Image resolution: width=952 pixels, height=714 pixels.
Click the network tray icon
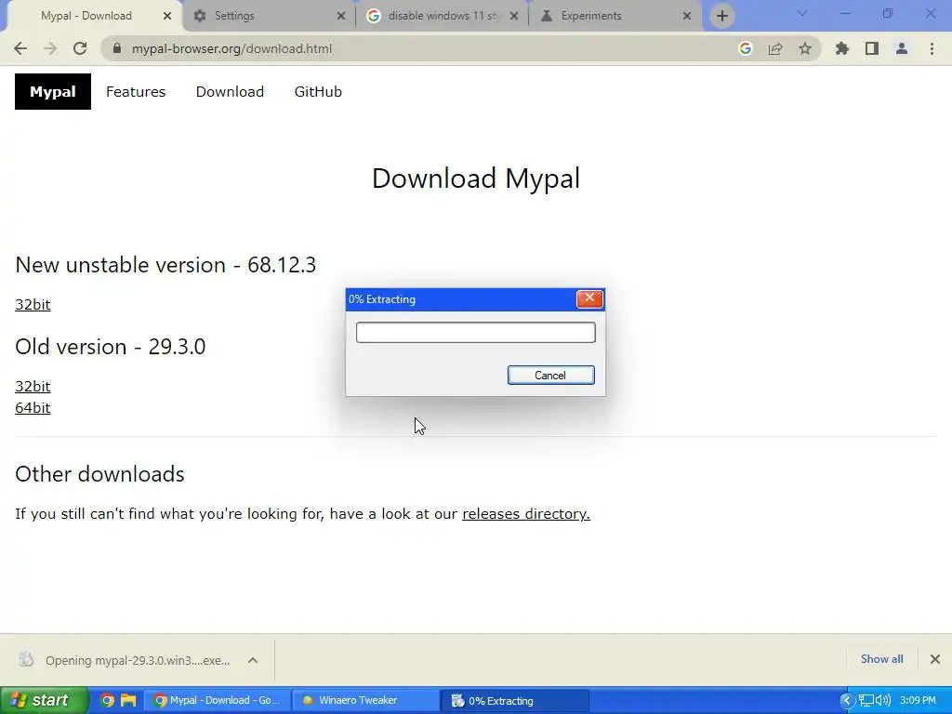click(866, 701)
